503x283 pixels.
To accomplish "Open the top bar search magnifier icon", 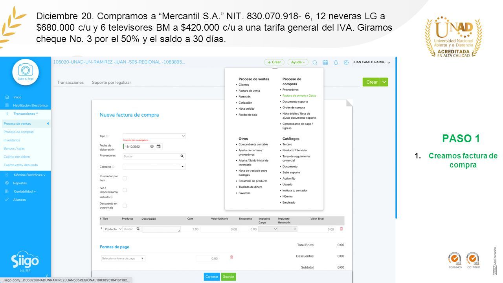I will (x=315, y=62).
